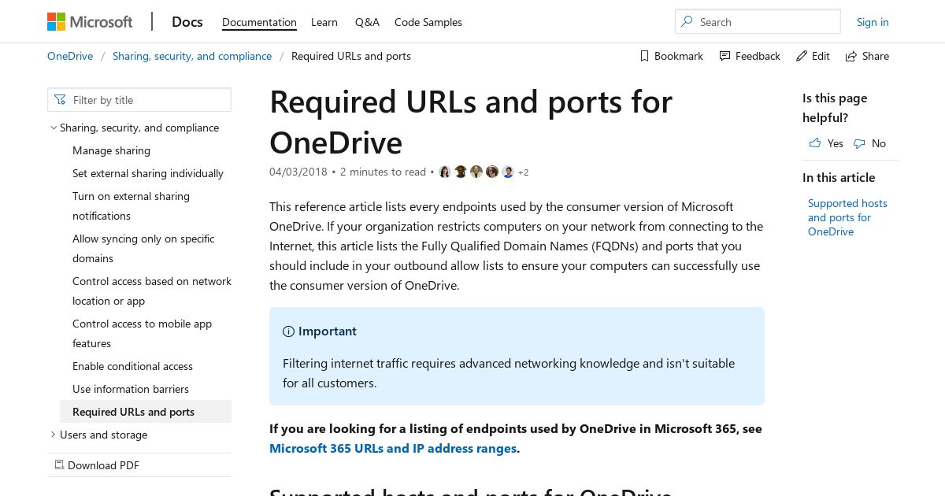
Task: Open Allow syncing only on specific domains
Action: point(143,248)
